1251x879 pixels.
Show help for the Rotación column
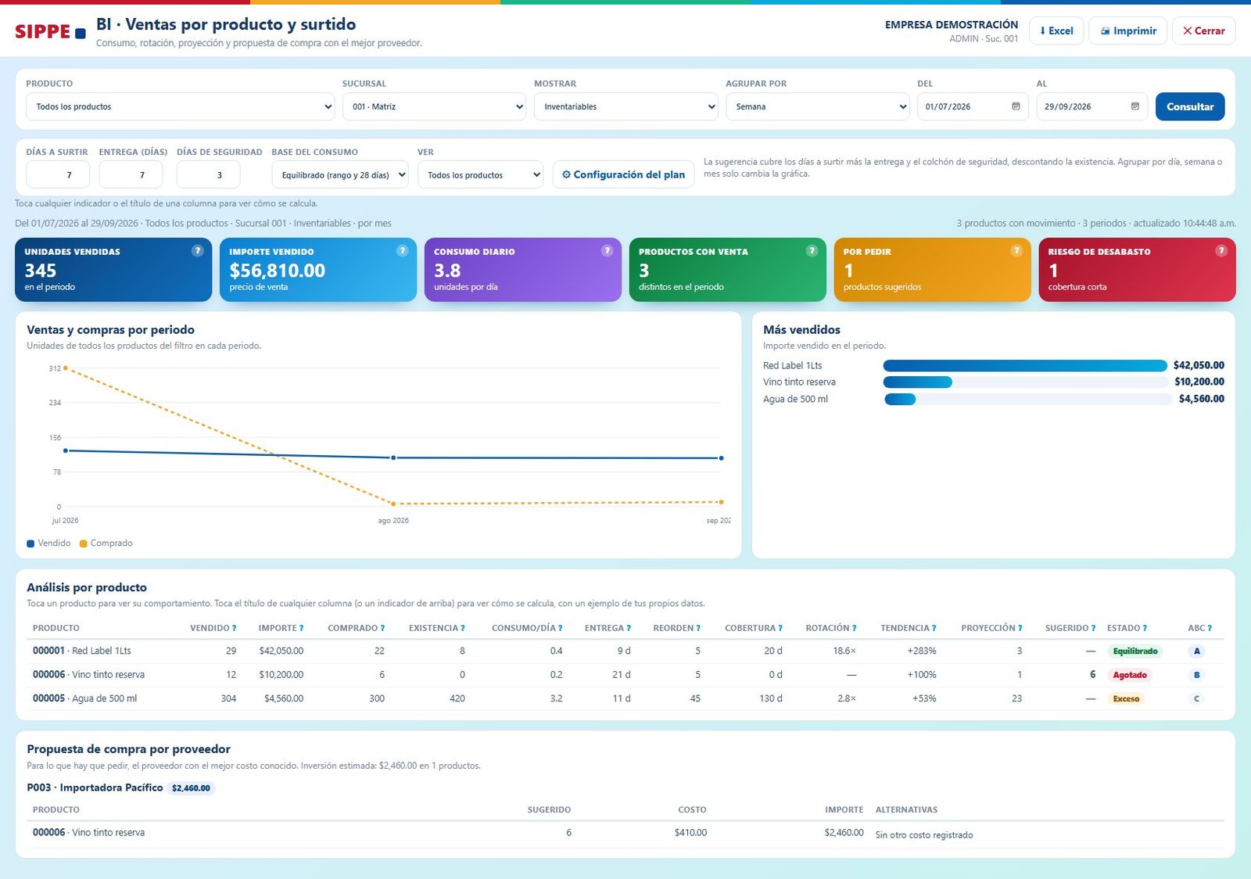pos(855,628)
